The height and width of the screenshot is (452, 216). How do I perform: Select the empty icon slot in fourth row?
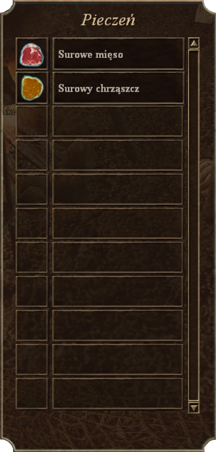(32, 155)
